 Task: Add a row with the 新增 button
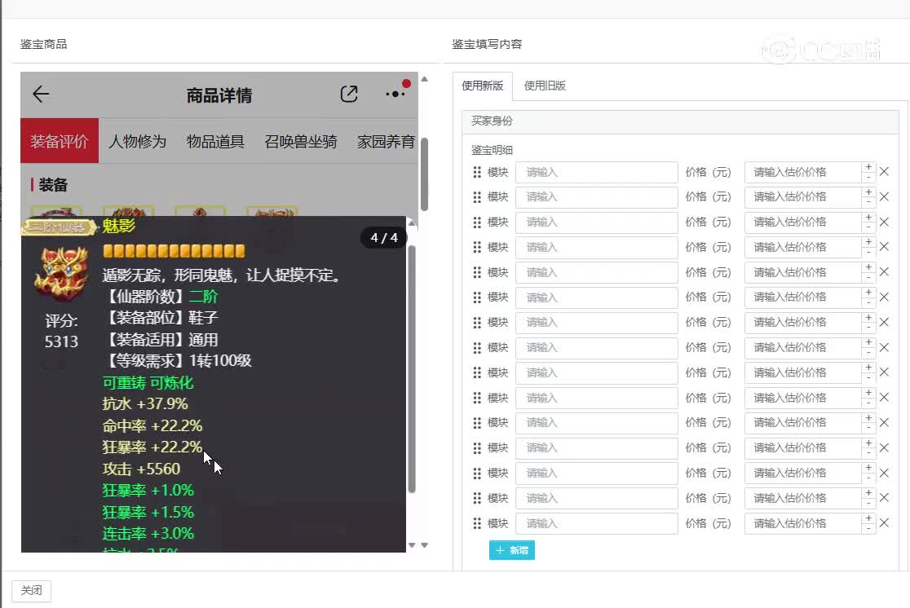point(512,550)
